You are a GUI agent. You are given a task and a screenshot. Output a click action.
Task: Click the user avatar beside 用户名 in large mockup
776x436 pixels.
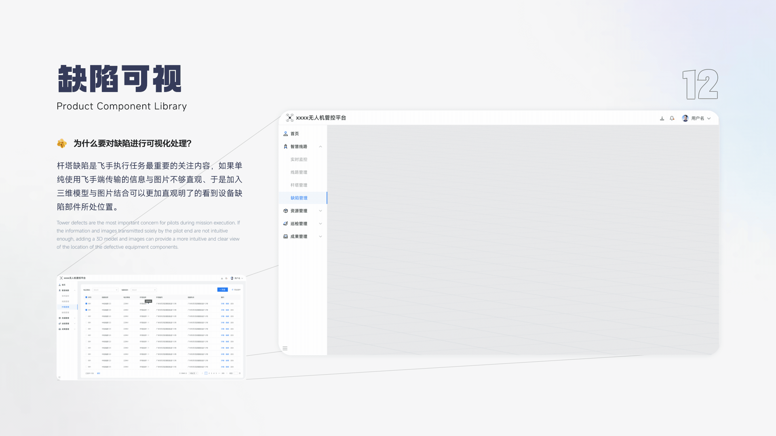click(x=685, y=118)
